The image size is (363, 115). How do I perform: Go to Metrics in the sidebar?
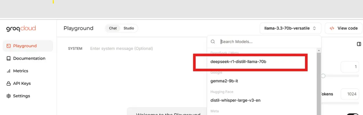click(x=17, y=71)
